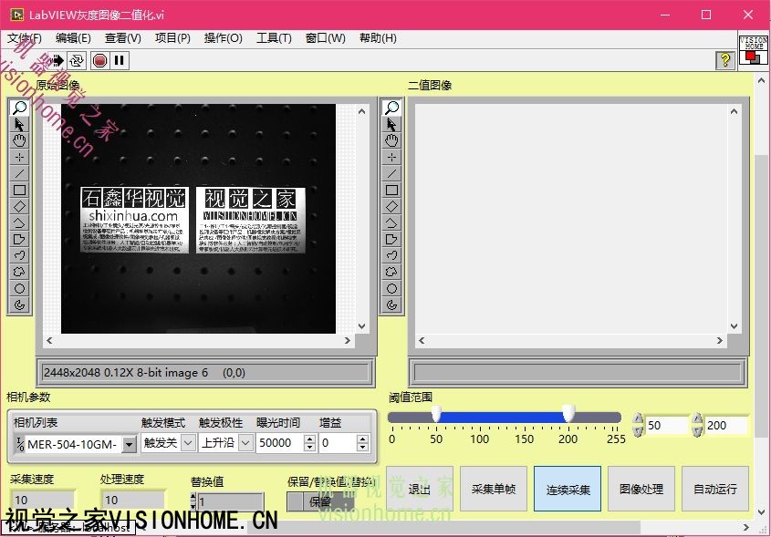771x537 pixels.
Task: Open the 文件(F) menu
Action: point(26,38)
